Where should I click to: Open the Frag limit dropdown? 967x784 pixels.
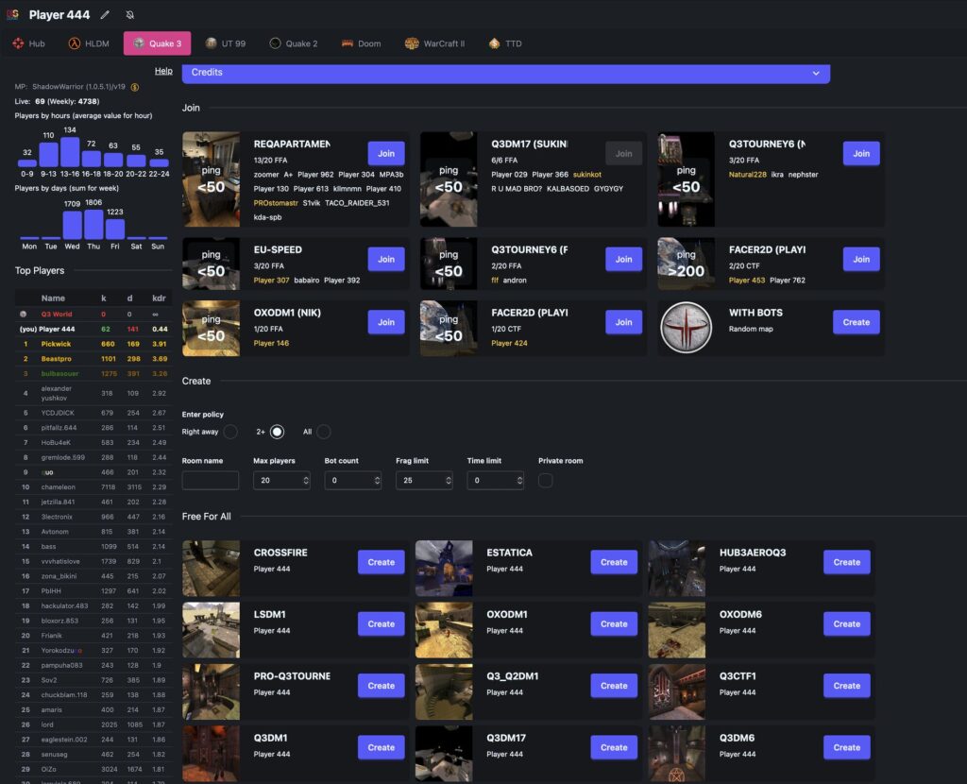(423, 480)
